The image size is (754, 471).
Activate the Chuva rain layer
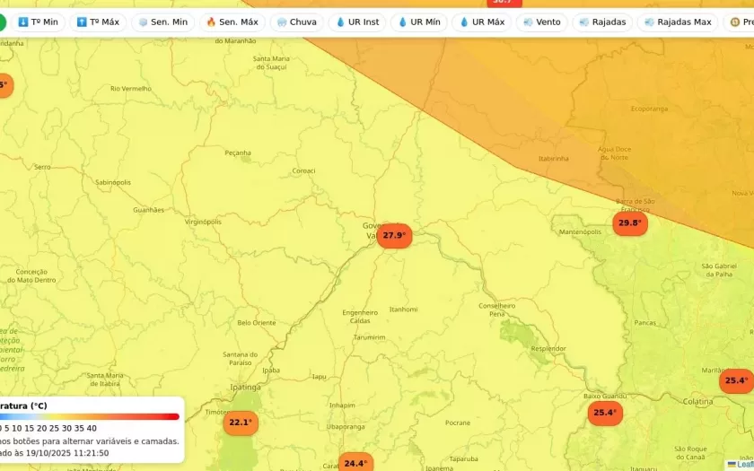click(296, 22)
